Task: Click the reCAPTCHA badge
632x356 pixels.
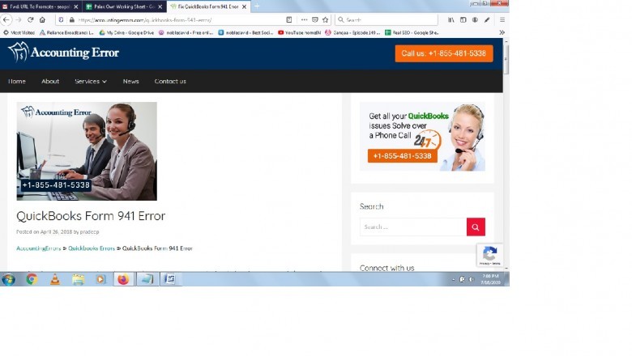Action: click(x=489, y=255)
